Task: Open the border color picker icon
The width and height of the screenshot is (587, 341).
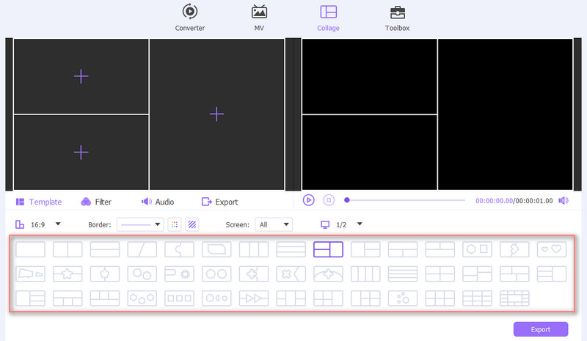Action: pyautogui.click(x=175, y=224)
